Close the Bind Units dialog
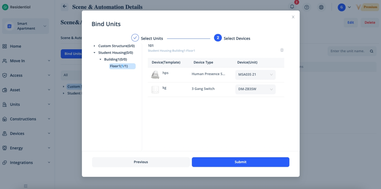381x189 pixels. [293, 17]
